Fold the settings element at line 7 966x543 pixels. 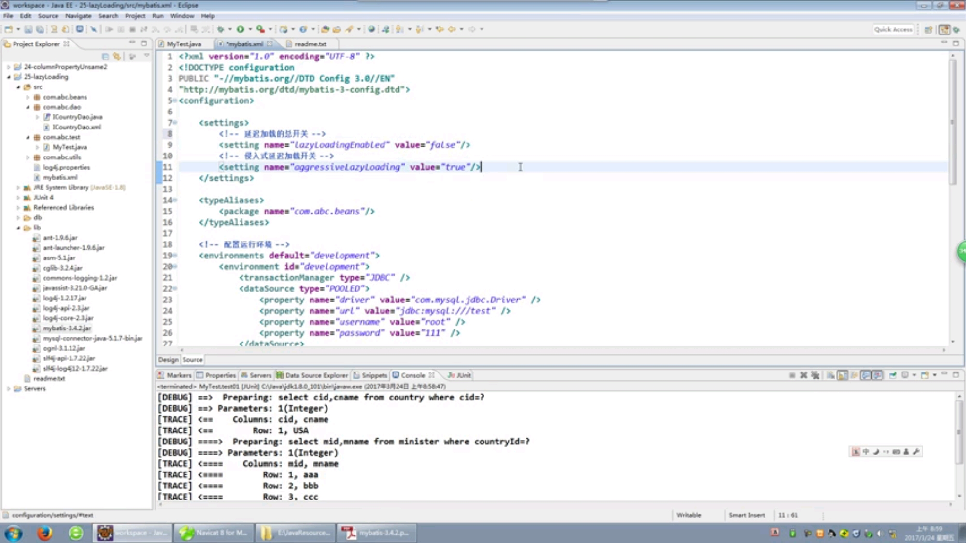point(175,123)
